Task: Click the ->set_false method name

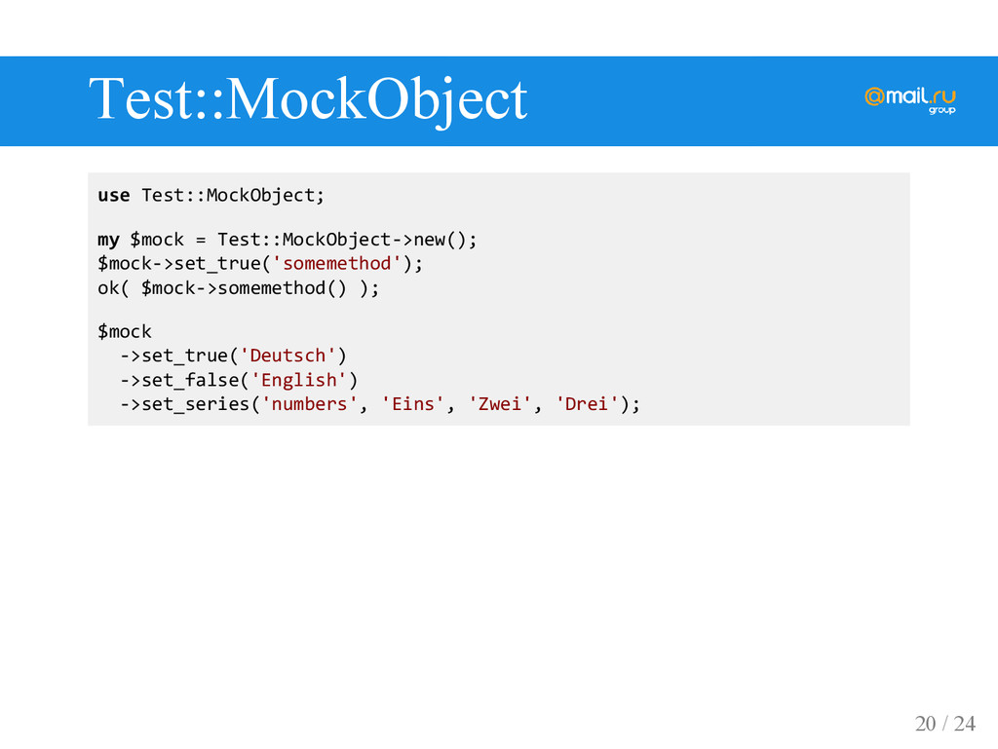Action: click(x=179, y=380)
